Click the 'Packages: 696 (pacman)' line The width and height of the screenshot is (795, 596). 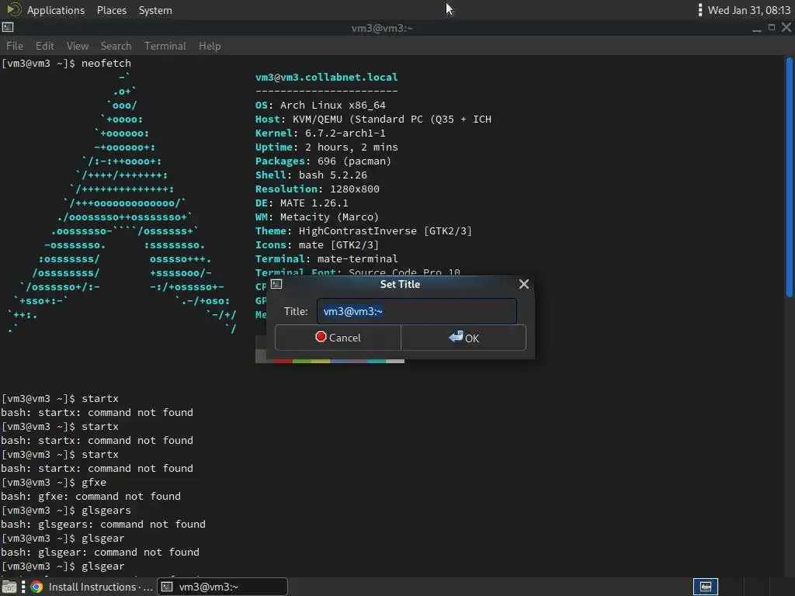tap(324, 161)
